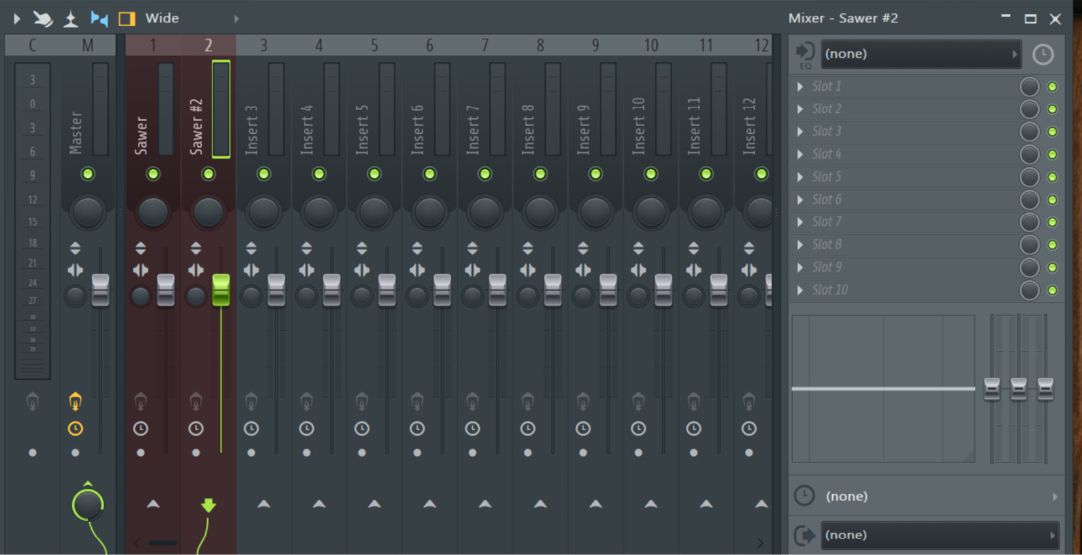Image resolution: width=1082 pixels, height=555 pixels.
Task: Click Sawer #2 swap channels up-down arrows
Action: (195, 248)
